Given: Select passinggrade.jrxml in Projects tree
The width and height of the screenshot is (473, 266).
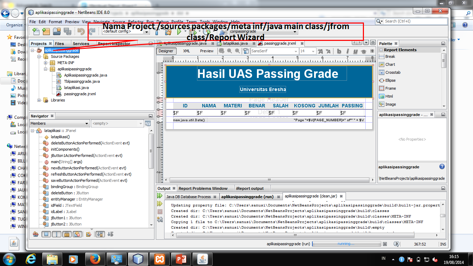Looking at the screenshot, I should [80, 94].
